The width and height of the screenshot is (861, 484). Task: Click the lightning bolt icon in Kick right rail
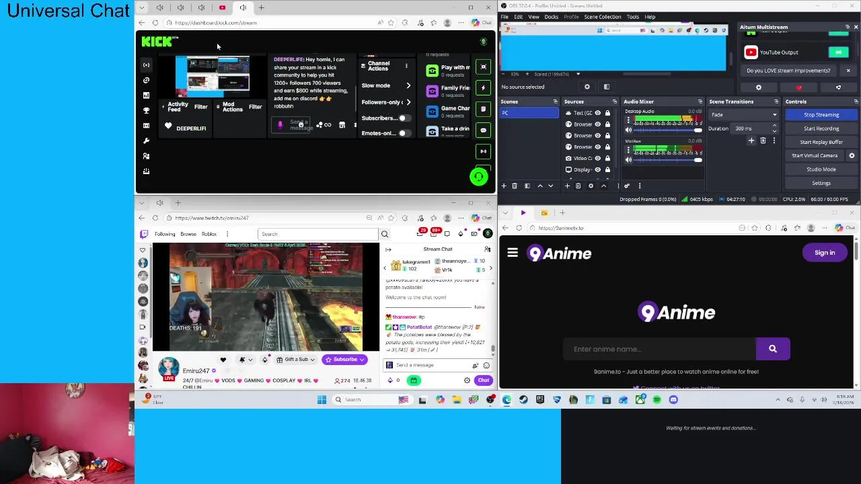pyautogui.click(x=483, y=87)
